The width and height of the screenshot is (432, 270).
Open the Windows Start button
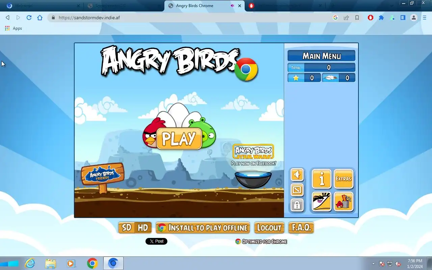[x=9, y=263]
